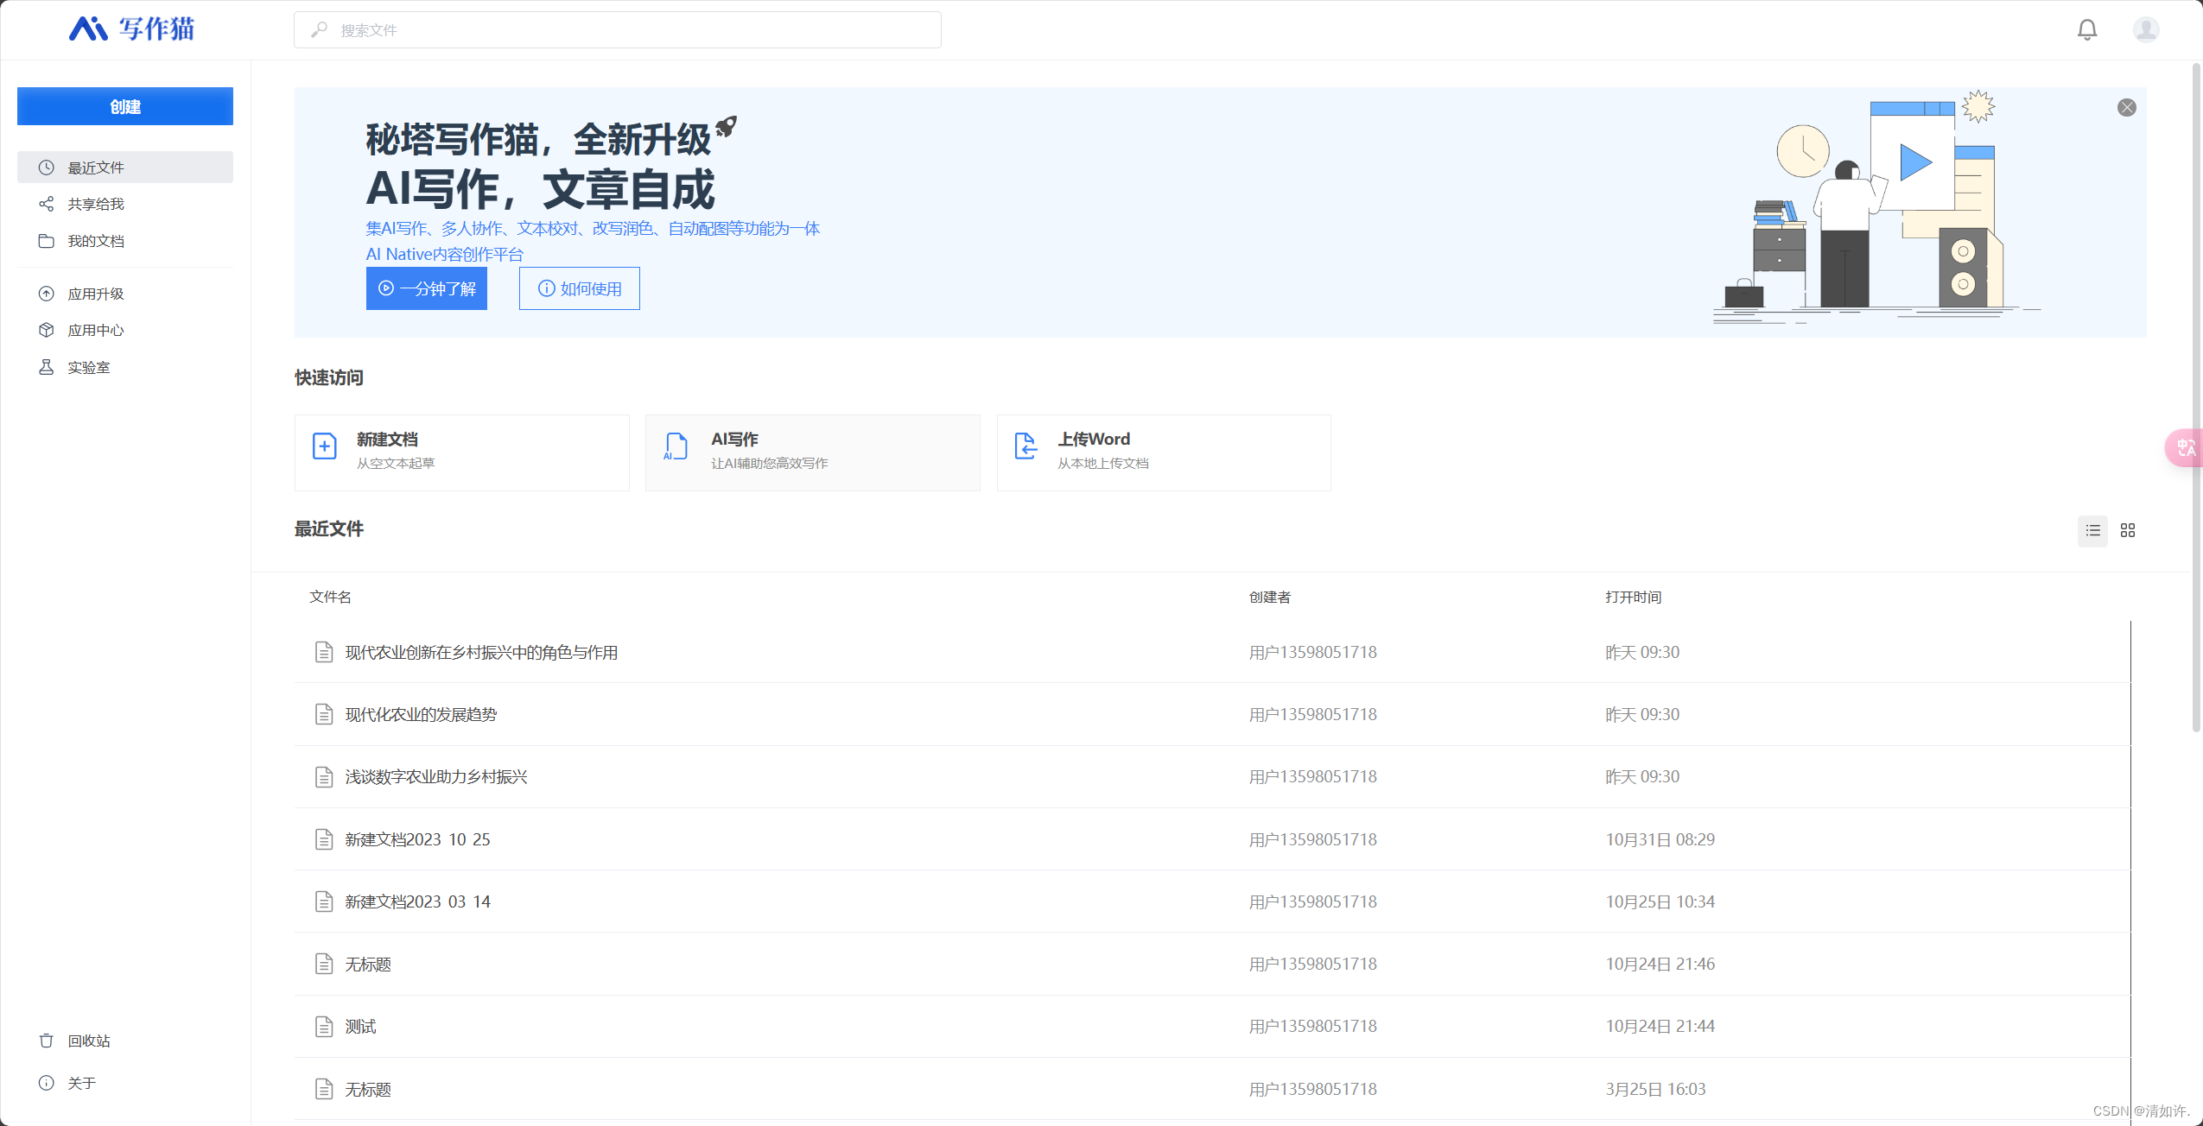Click the 写作猫 logo
This screenshot has height=1126, width=2203.
[x=132, y=29]
